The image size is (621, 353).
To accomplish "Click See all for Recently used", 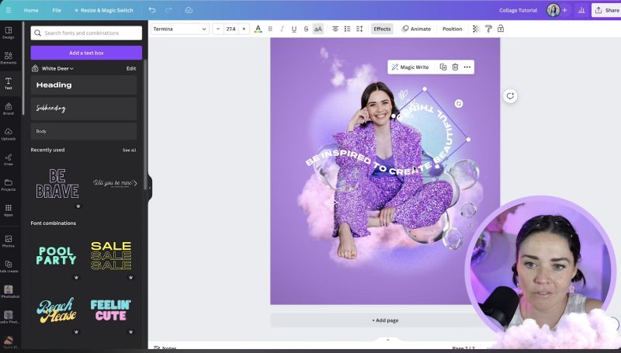I will 129,150.
